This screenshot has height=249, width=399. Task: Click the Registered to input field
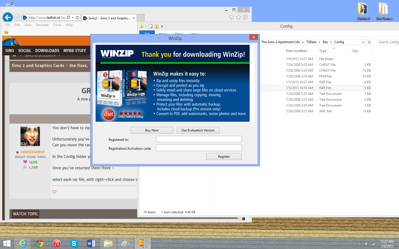click(x=199, y=139)
